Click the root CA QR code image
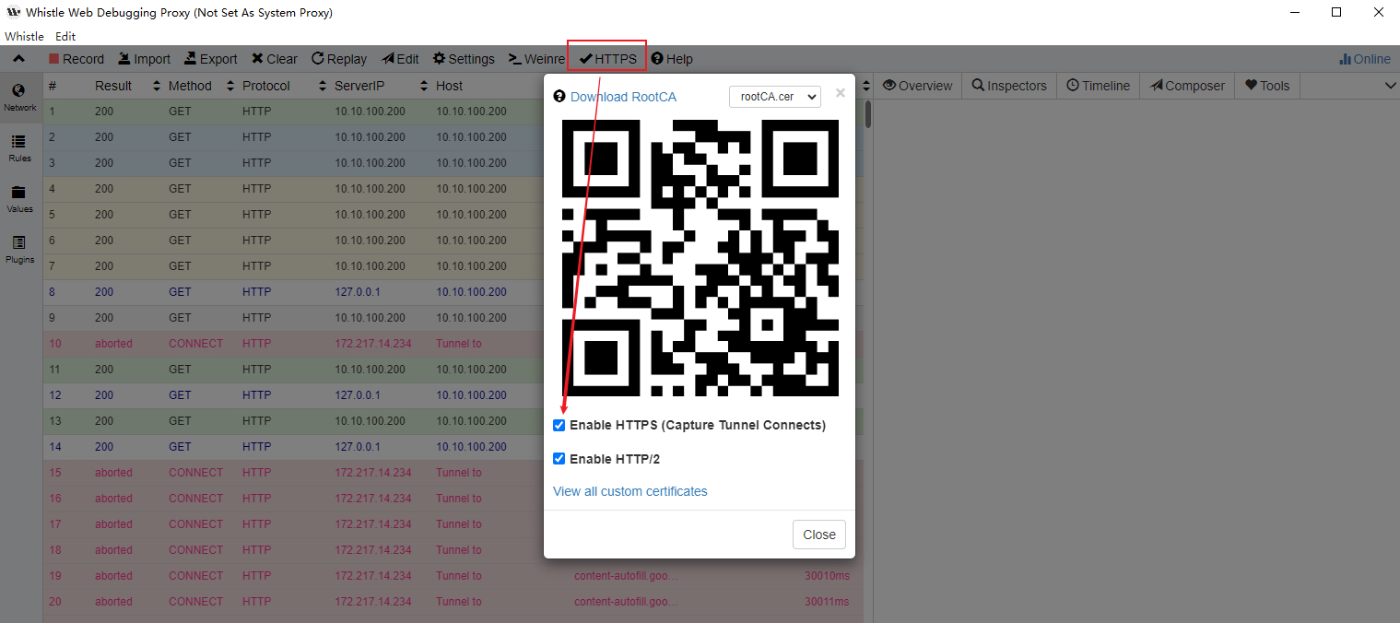 pos(700,258)
